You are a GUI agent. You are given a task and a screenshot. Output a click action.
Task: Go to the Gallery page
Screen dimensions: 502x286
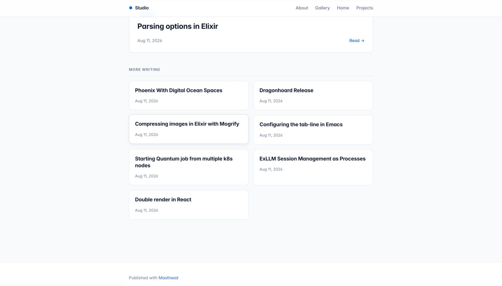[322, 8]
